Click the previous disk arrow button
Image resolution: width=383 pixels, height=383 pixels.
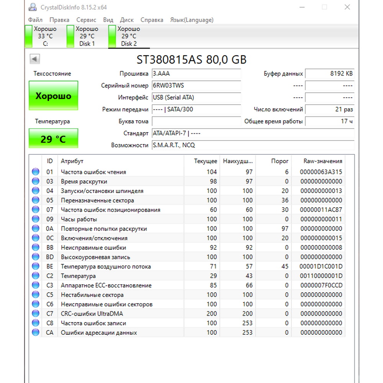[35, 59]
